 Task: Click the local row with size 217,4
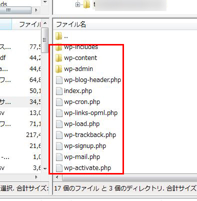[20, 135]
